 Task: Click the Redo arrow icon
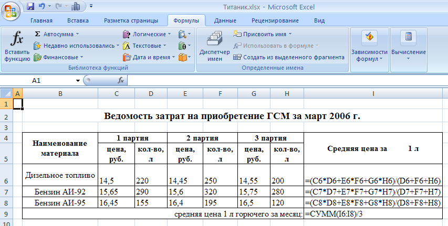59,6
